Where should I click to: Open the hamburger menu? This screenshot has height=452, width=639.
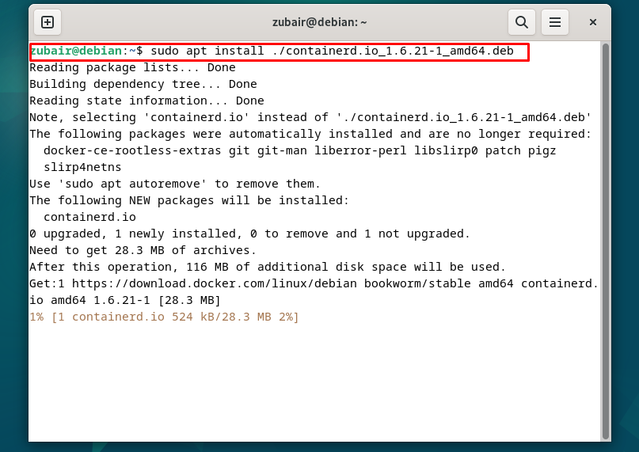[554, 22]
